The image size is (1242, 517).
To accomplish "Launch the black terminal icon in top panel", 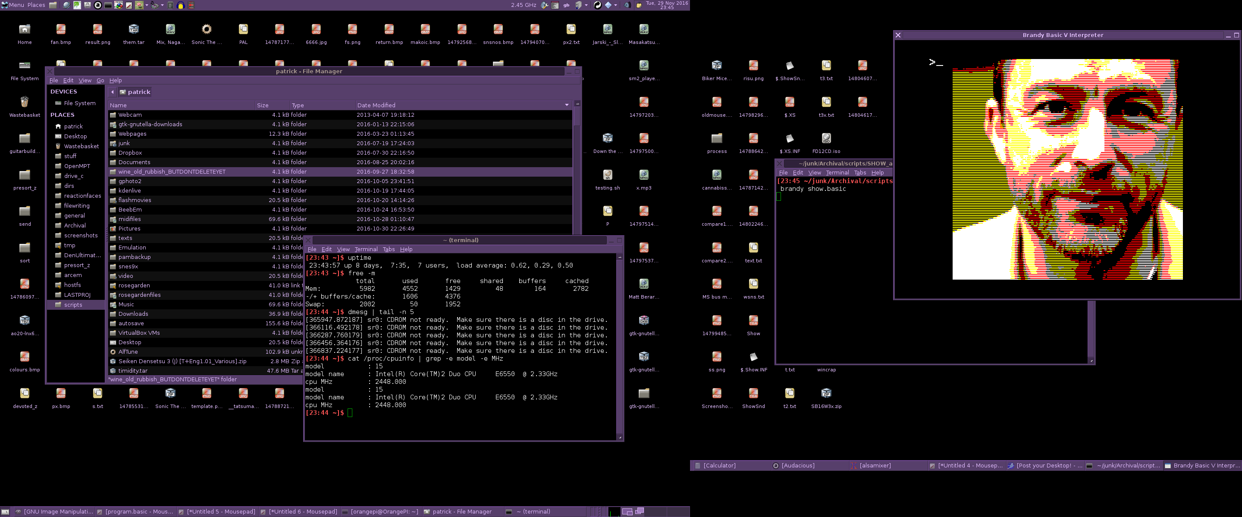I will [108, 5].
